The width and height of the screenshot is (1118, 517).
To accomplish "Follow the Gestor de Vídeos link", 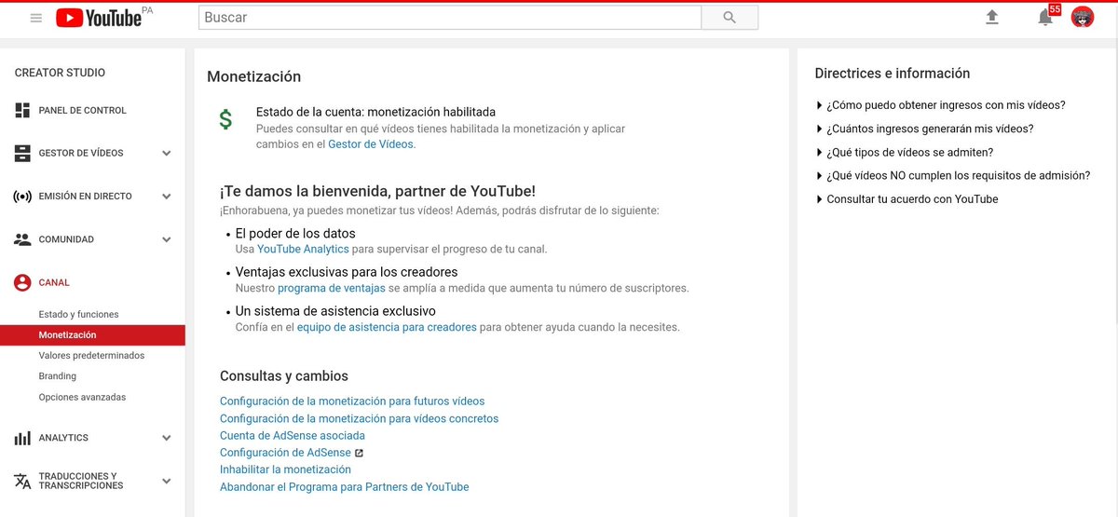I will (x=371, y=144).
